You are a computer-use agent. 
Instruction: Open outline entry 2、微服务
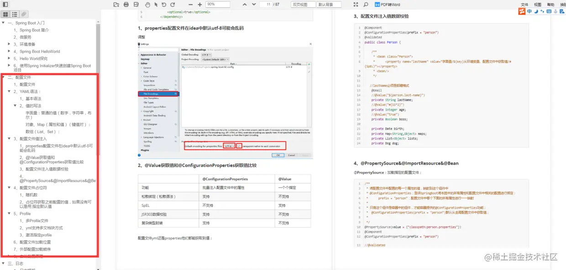22,37
